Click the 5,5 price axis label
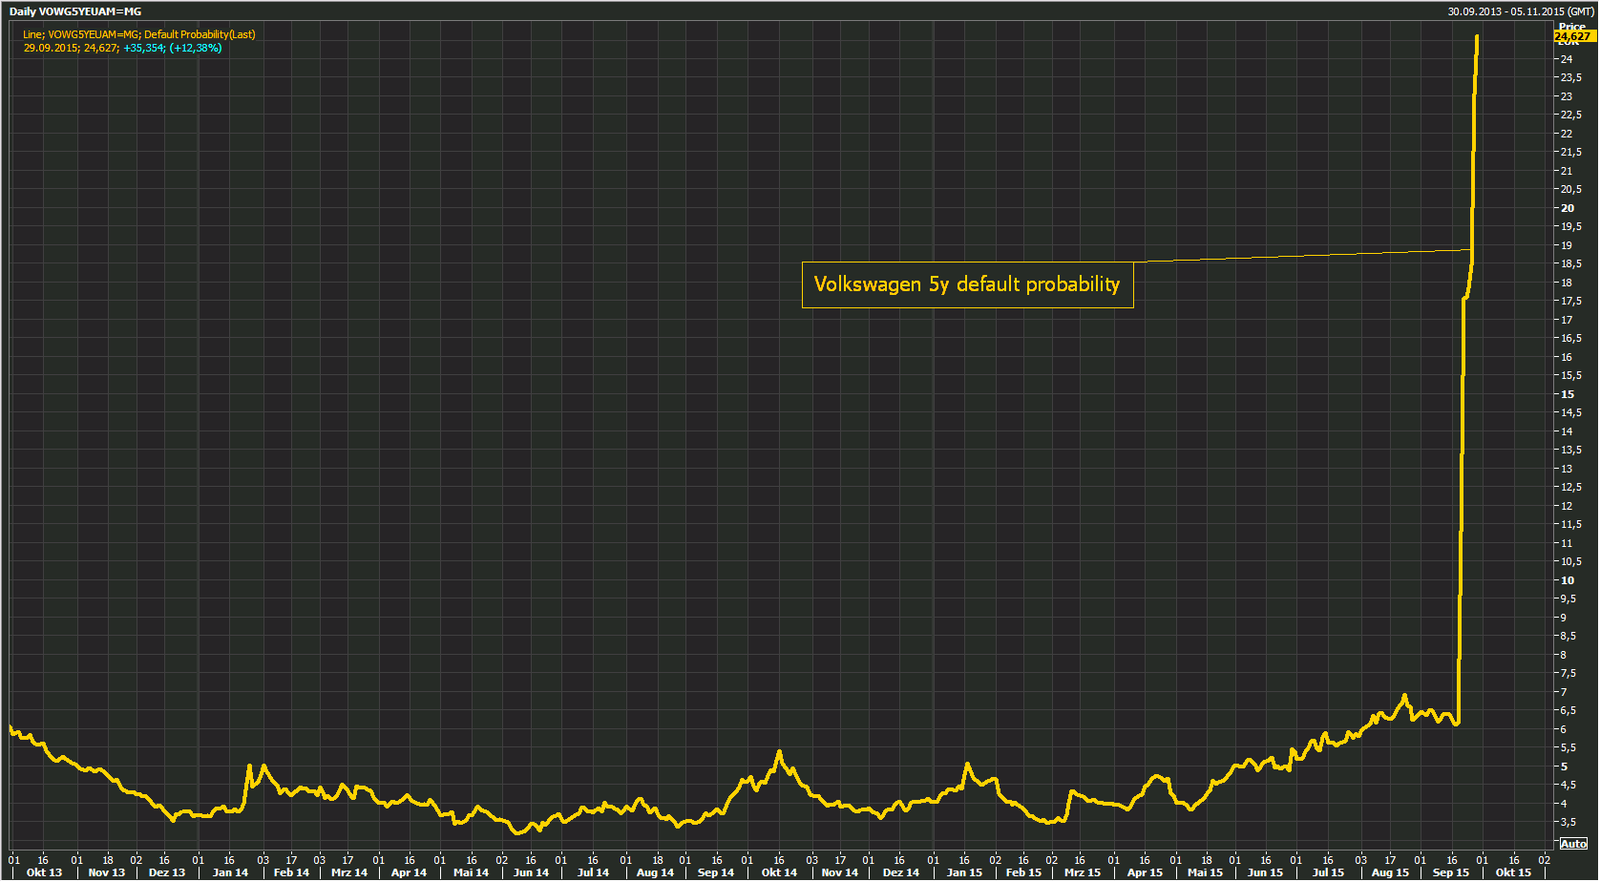Viewport: 1600px width, 882px height. click(x=1568, y=747)
